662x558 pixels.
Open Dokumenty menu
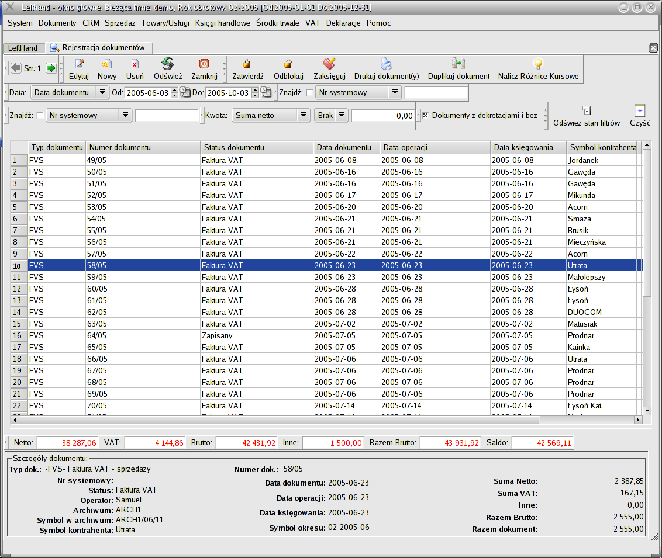[x=57, y=23]
